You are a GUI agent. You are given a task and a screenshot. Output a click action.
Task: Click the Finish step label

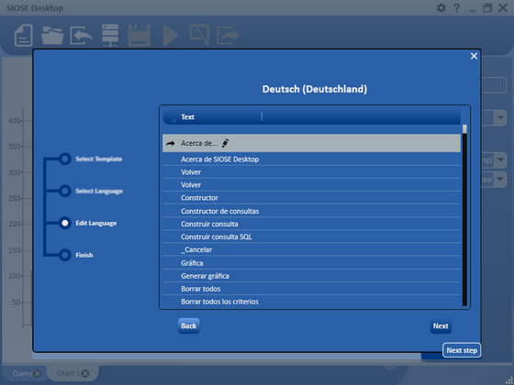point(84,255)
